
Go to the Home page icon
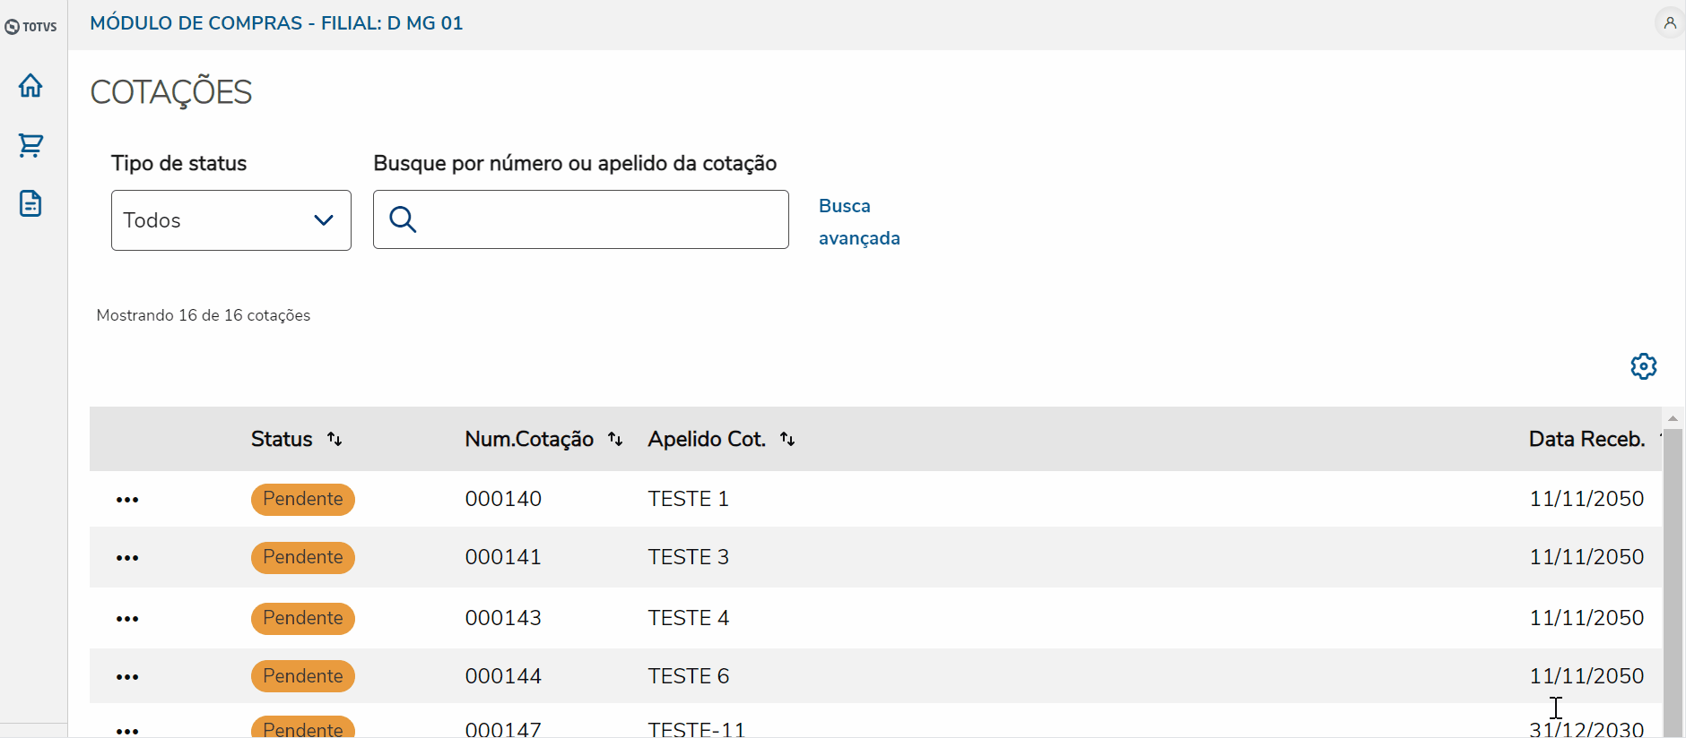[30, 86]
